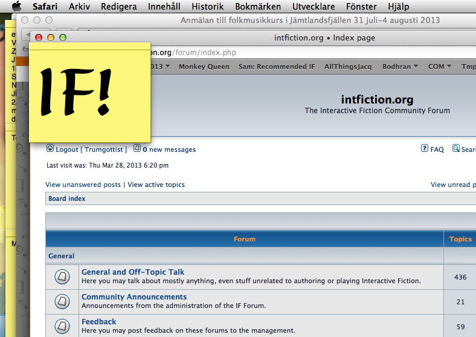Click View unanswered posts link
Viewport: 476px width, 337px height.
pos(83,185)
